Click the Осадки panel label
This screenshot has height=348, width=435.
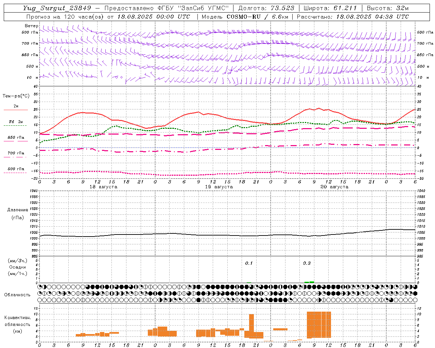tap(18, 267)
